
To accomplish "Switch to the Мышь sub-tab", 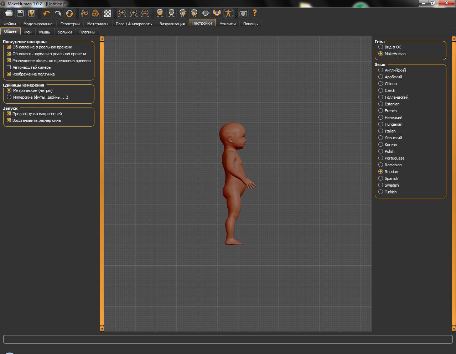I will pyautogui.click(x=45, y=32).
